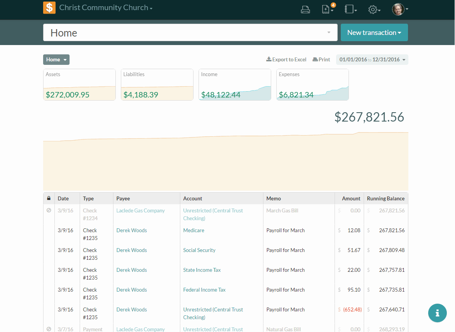Select the Income summary card
The width and height of the screenshot is (455, 332).
coord(235,85)
